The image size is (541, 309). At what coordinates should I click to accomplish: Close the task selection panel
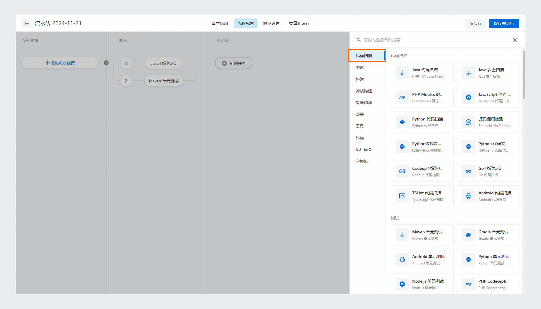tap(515, 40)
